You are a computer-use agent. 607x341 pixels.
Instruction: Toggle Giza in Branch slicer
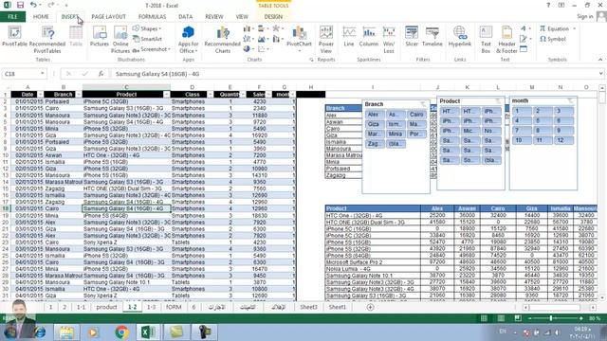[x=374, y=124]
